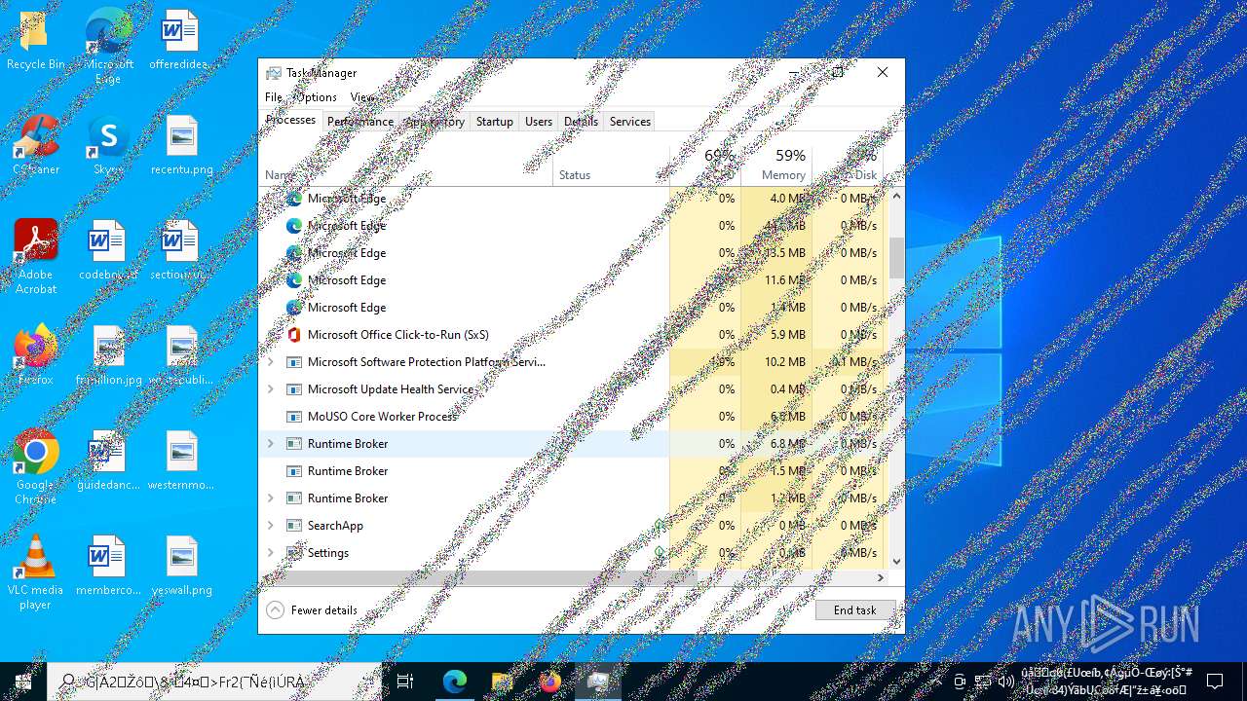The image size is (1247, 701).
Task: Open Microsoft Edge desktop shortcut
Action: [108, 47]
